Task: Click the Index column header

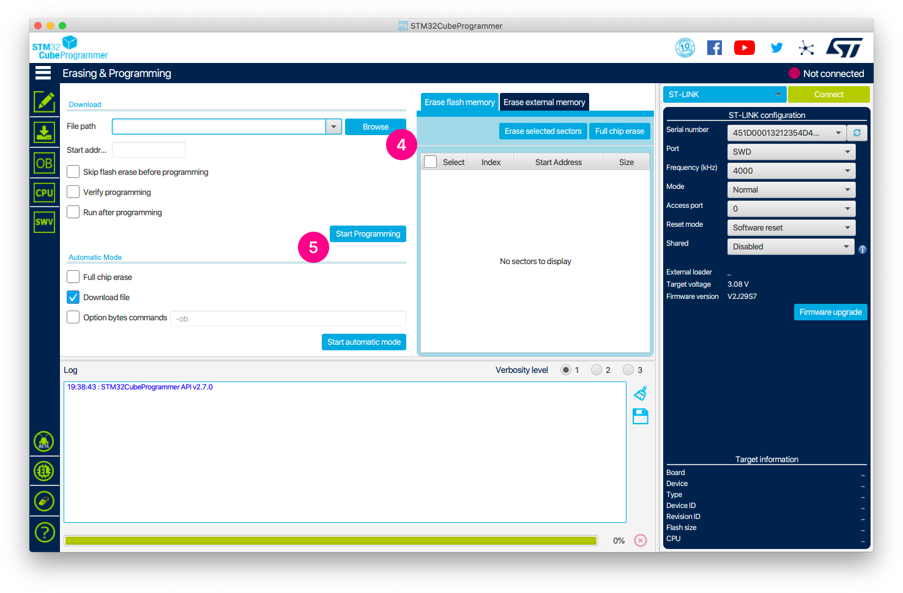Action: pyautogui.click(x=491, y=162)
